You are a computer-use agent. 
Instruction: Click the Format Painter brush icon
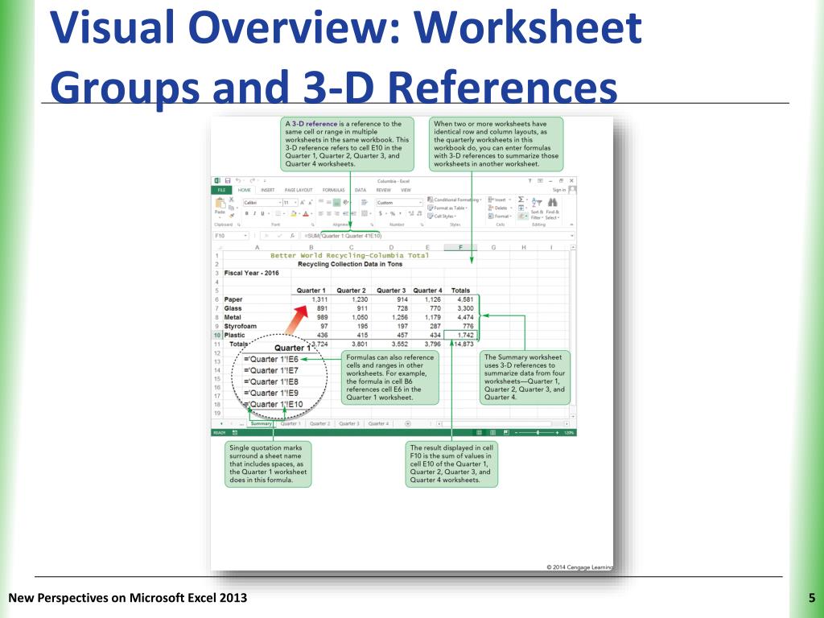[x=232, y=216]
